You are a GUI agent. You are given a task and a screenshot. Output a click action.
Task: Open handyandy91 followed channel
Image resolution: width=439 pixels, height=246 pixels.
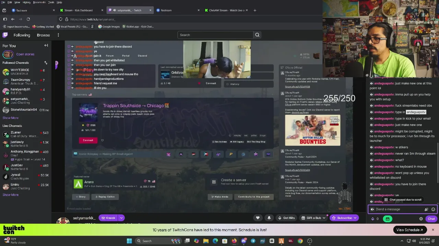click(26, 91)
